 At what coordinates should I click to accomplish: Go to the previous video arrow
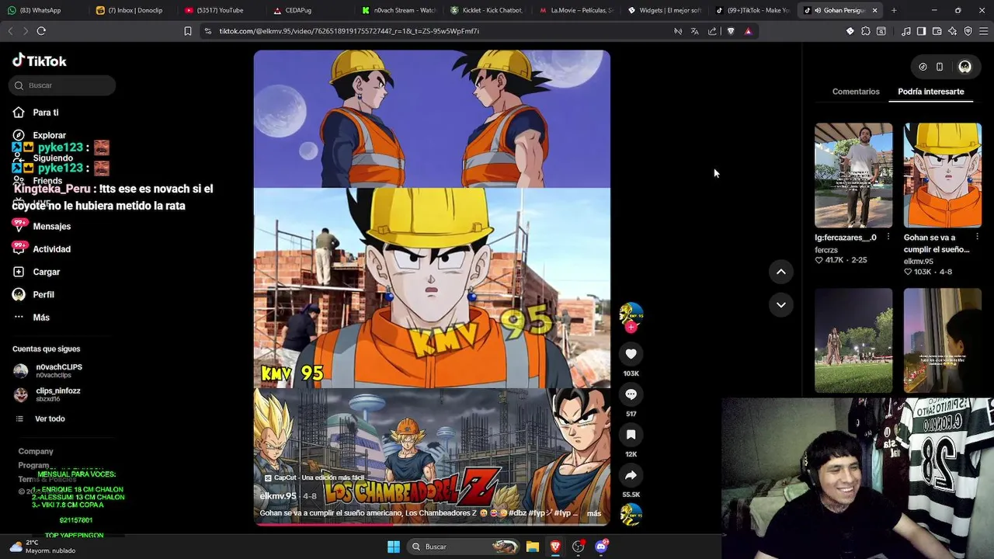(780, 272)
